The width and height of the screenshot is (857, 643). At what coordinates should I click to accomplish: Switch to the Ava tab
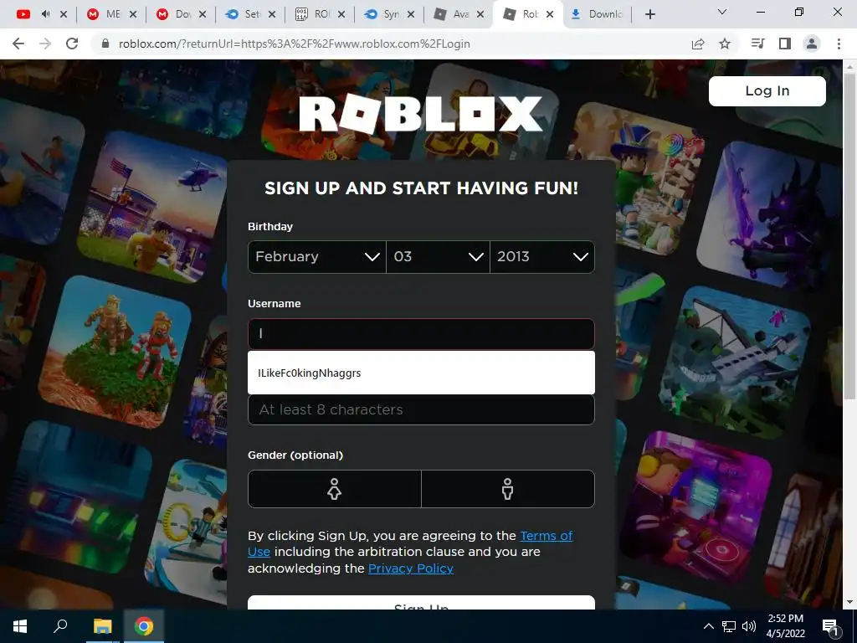(453, 14)
